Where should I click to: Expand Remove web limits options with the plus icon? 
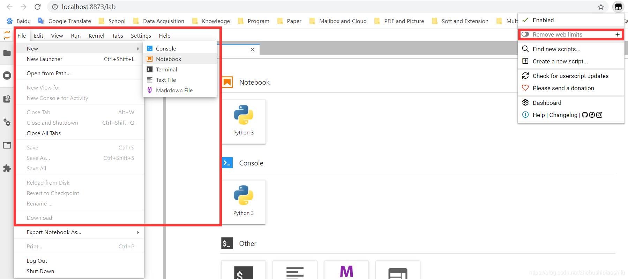618,34
